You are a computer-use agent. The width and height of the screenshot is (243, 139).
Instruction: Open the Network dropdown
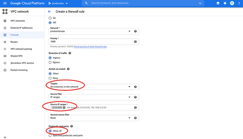pyautogui.click(x=129, y=31)
